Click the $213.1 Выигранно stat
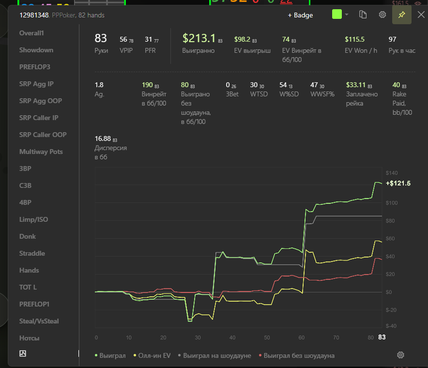The width and height of the screenshot is (428, 368). click(x=202, y=43)
